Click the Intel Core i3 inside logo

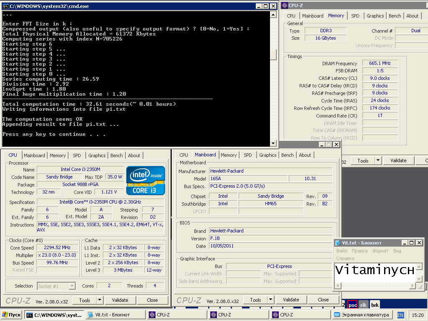pos(145,181)
